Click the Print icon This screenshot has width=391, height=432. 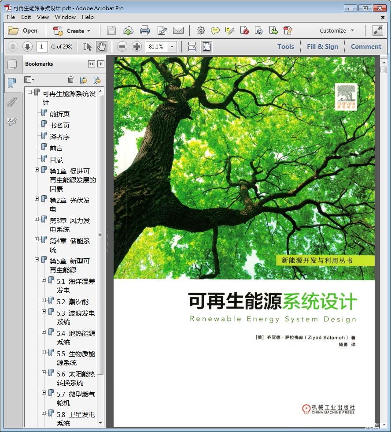point(145,30)
